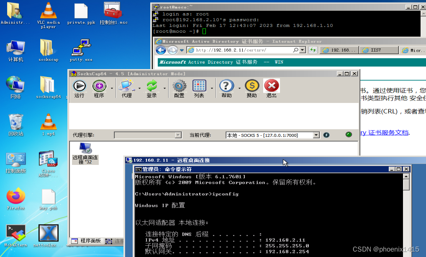Switch to the Program Panel (程序面板) tab
Image resolution: width=426 pixels, height=257 pixels.
87,241
